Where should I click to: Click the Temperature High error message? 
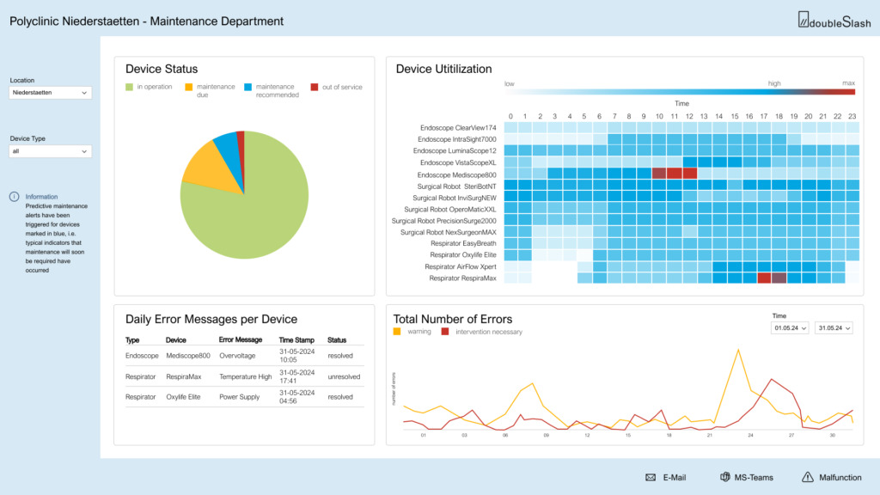pyautogui.click(x=245, y=376)
